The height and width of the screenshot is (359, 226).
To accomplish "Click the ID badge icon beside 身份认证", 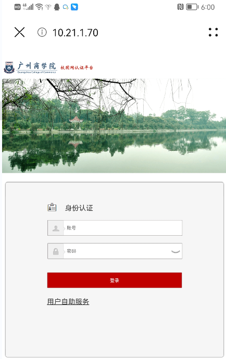I will [x=52, y=207].
